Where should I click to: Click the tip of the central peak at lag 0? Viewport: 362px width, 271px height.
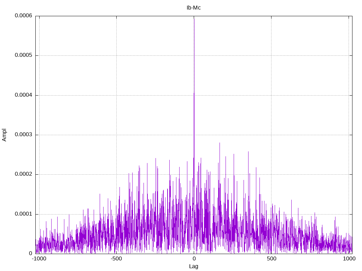(x=194, y=19)
